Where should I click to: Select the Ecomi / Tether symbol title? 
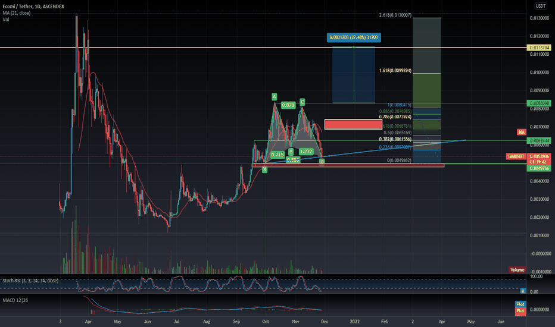(33, 7)
